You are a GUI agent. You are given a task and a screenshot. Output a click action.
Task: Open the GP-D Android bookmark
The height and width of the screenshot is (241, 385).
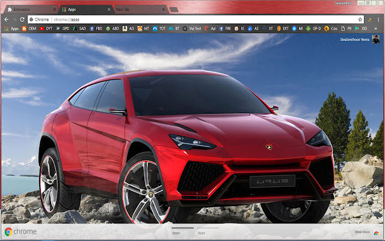[x=313, y=28]
